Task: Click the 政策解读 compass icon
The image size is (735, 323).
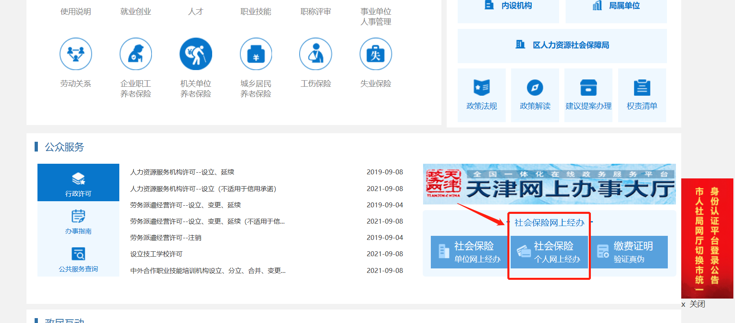Action: click(535, 88)
